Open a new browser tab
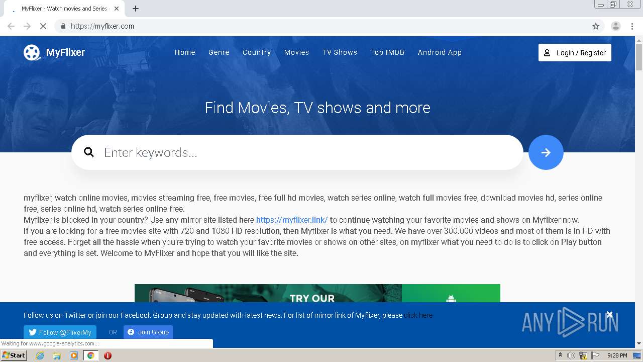The height and width of the screenshot is (362, 643). (x=136, y=9)
